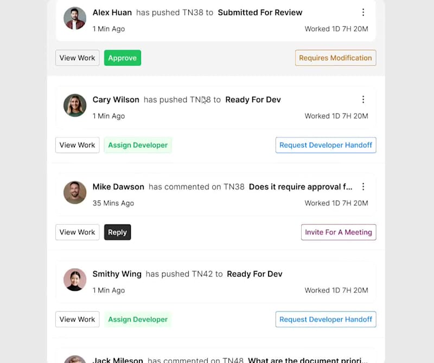Reply to Mike Dawson's comment
Screen dimensions: 434x363
[117, 232]
